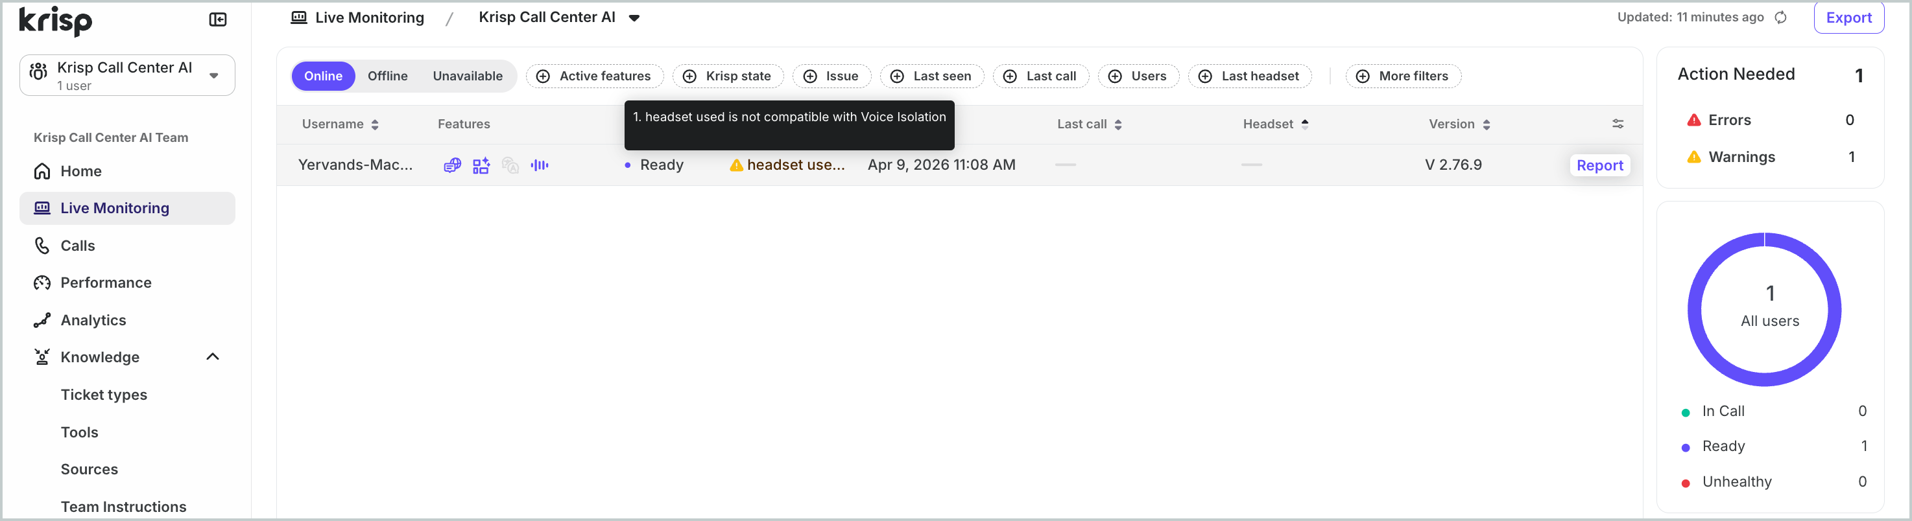The width and height of the screenshot is (1912, 521).
Task: Switch to the Offline status filter
Action: [x=387, y=76]
